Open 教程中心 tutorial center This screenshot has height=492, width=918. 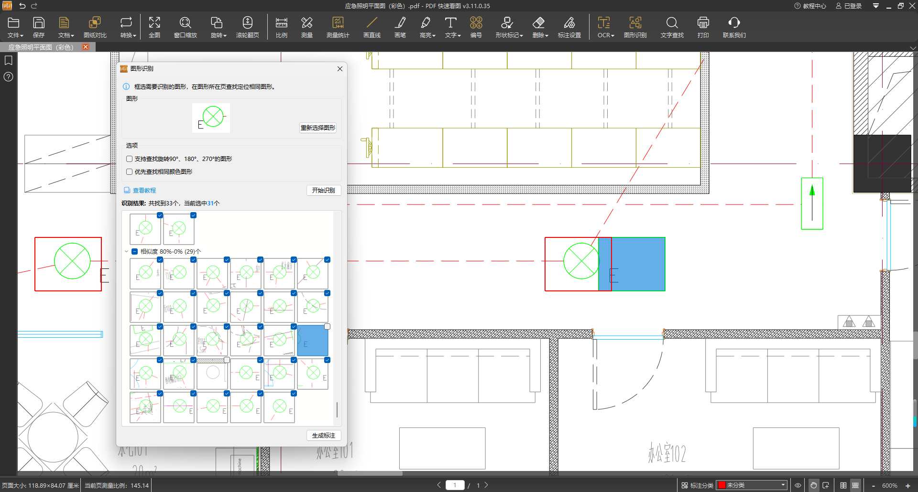[810, 6]
